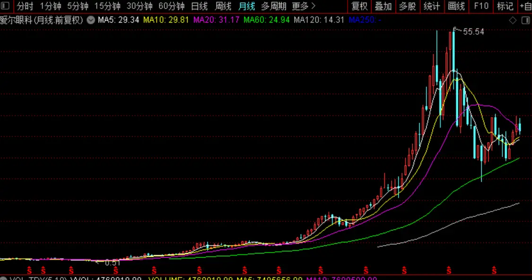Select the 分时 intraday view

tap(25, 6)
